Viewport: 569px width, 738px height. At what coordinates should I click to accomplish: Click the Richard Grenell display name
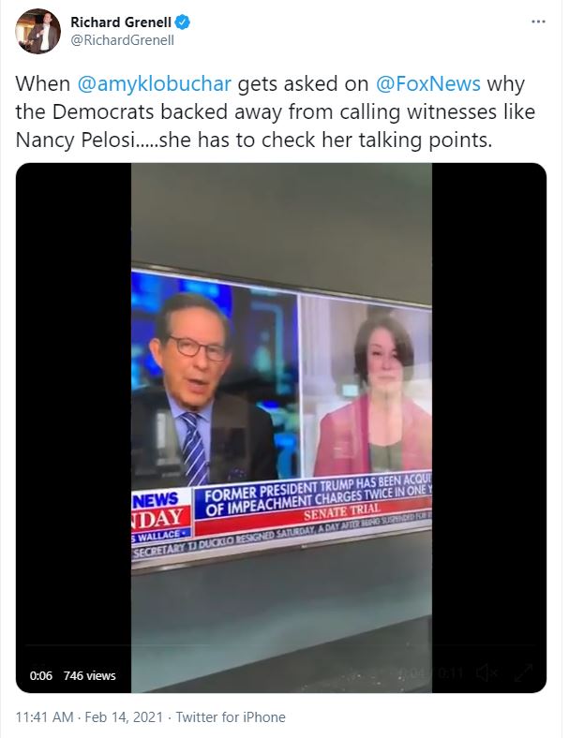pos(121,22)
